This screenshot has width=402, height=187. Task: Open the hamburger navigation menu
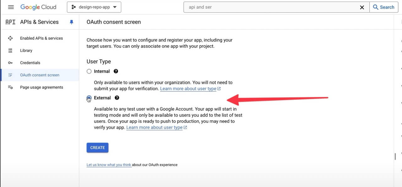click(x=11, y=7)
